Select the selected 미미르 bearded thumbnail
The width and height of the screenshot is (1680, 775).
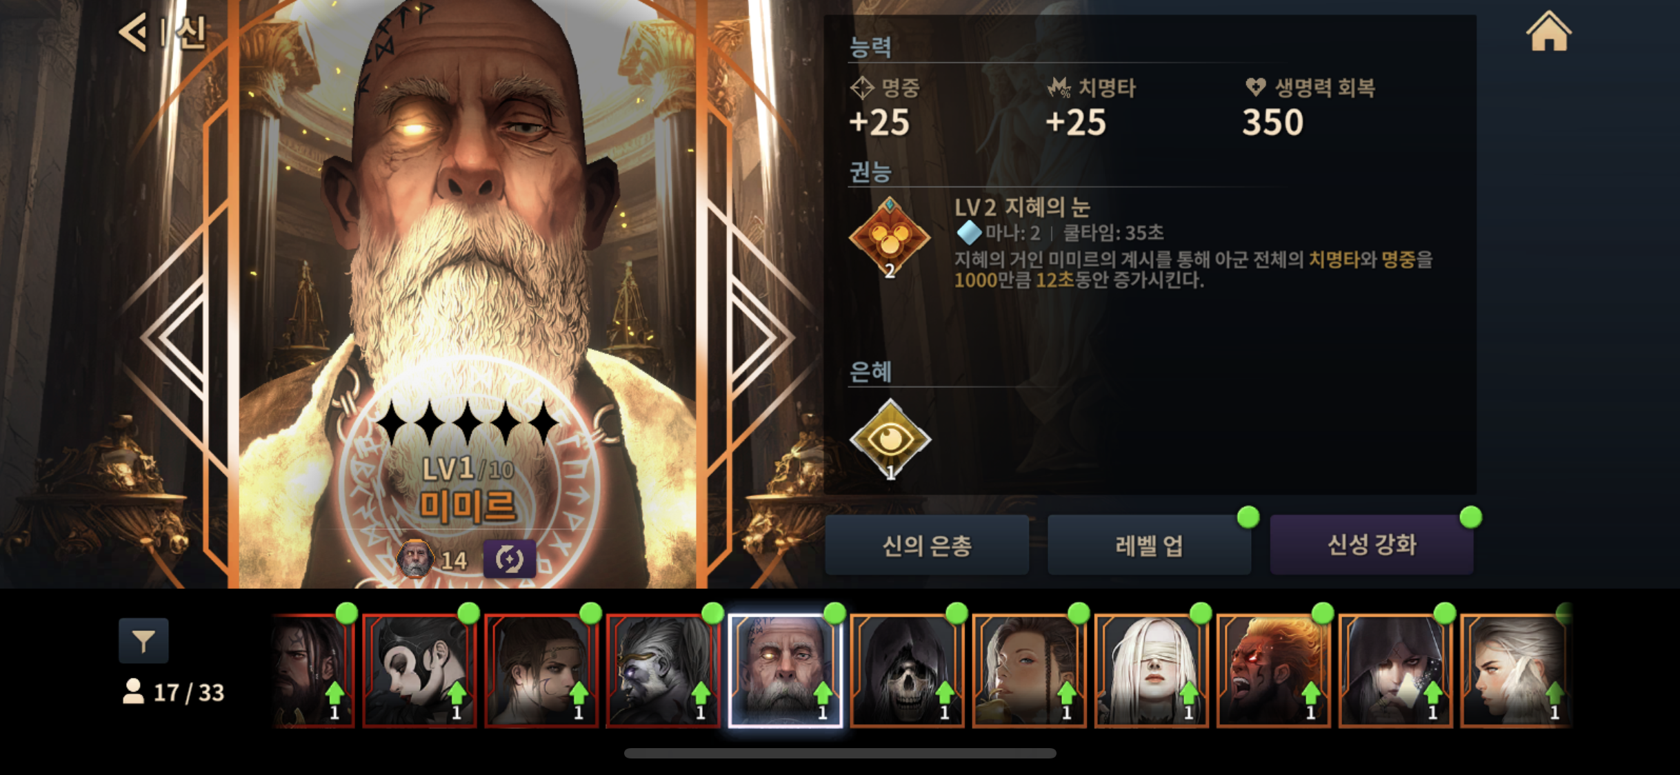tap(785, 671)
